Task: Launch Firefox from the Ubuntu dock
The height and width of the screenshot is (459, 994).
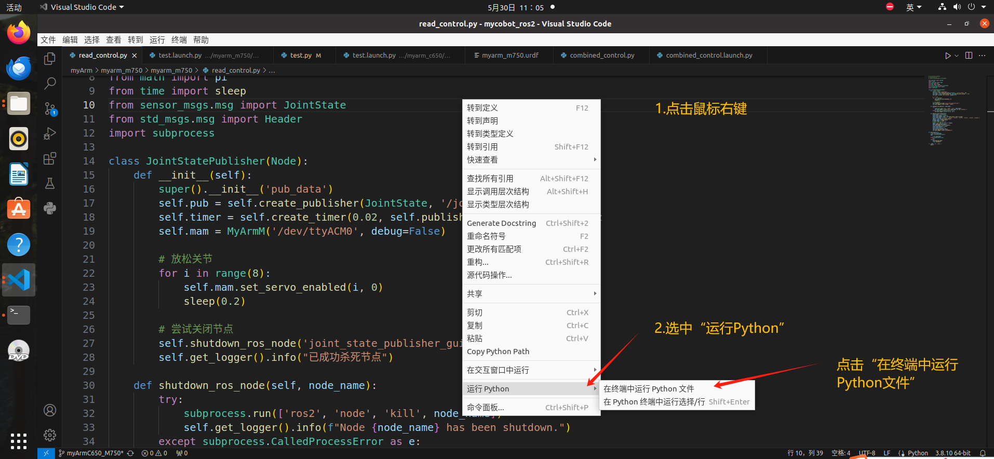Action: [19, 33]
